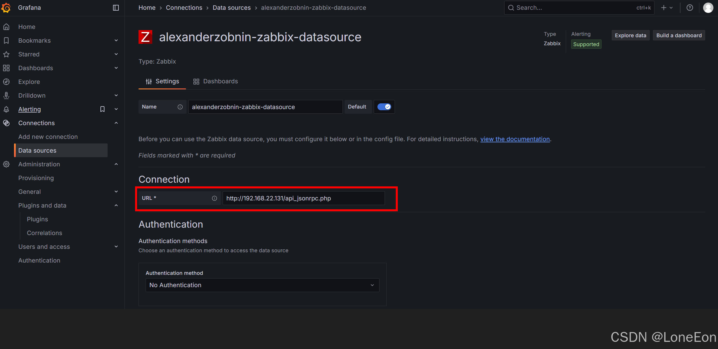Go to Connections breadcrumb link
718x349 pixels.
click(184, 8)
